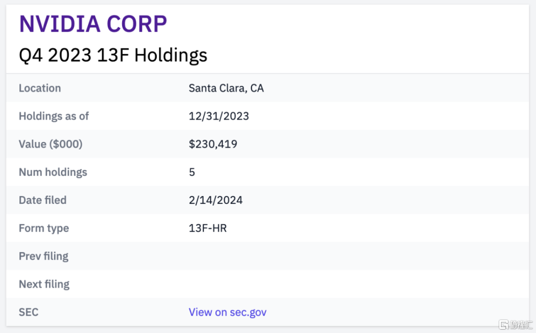Select the Q4 2023 13F Holdings heading
536x333 pixels.
pos(113,55)
